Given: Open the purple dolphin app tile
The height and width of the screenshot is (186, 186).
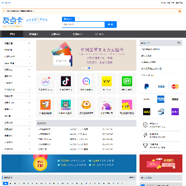Looking at the screenshot, I should tap(106, 107).
